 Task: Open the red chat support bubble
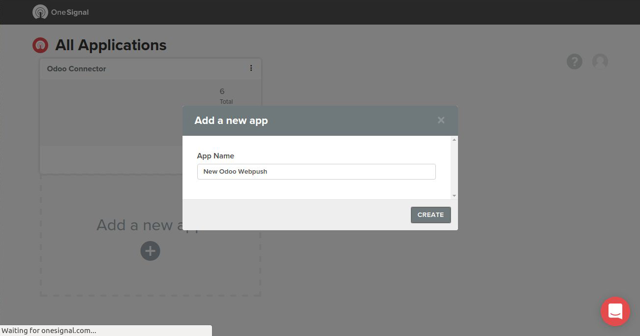[615, 311]
